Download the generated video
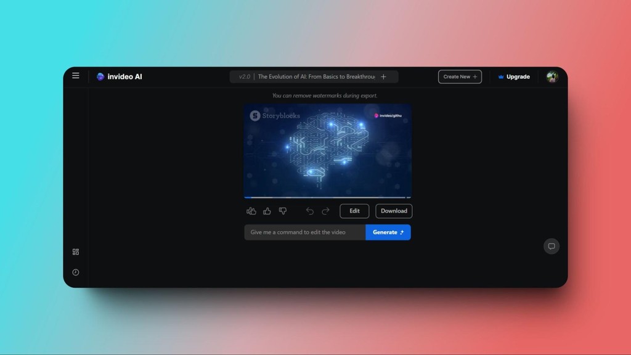Image resolution: width=631 pixels, height=355 pixels. coord(394,211)
